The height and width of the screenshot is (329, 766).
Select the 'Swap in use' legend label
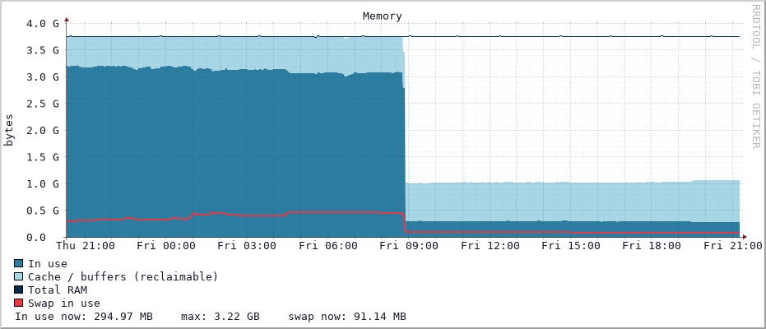64,304
